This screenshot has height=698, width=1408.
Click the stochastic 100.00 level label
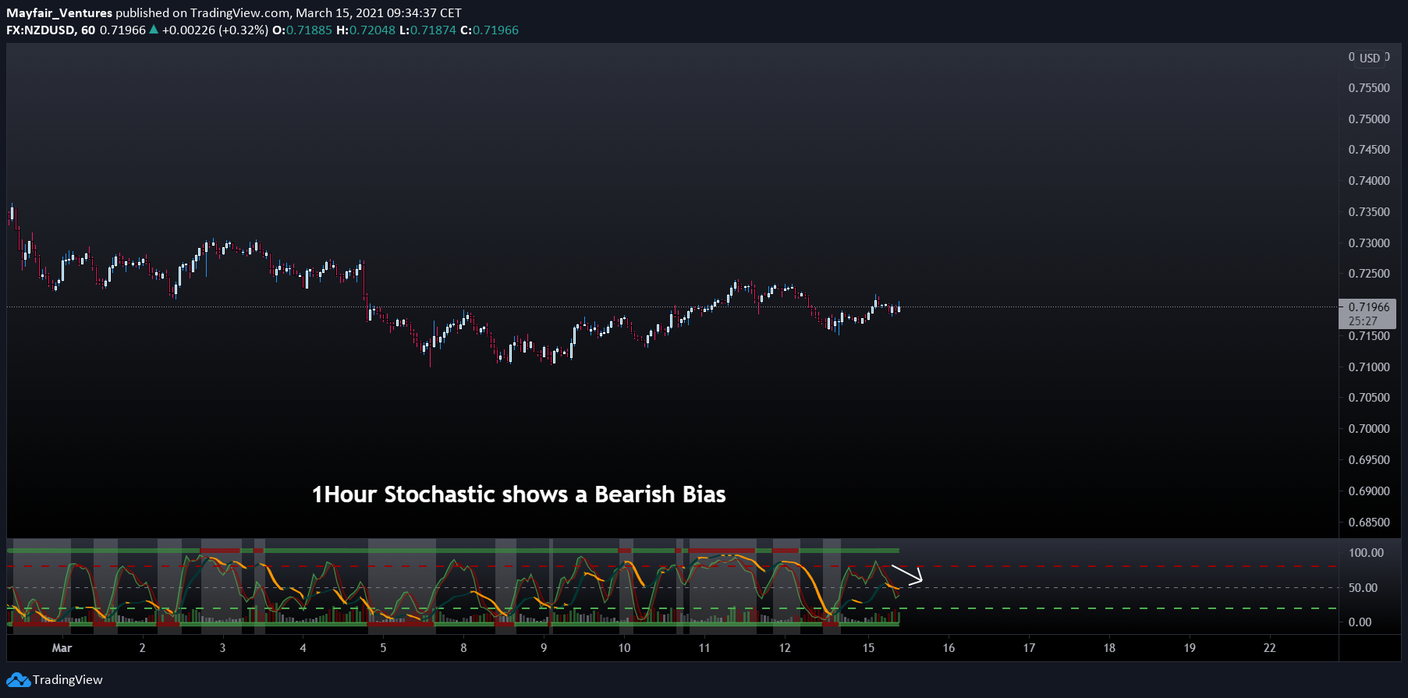[x=1366, y=553]
